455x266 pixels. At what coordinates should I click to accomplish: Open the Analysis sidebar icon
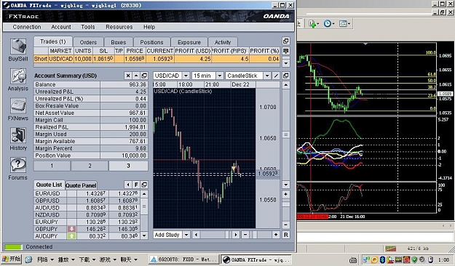tap(18, 76)
